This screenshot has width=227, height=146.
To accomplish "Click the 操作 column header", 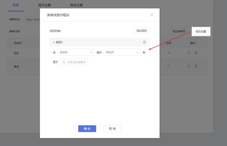I will pyautogui.click(x=193, y=43).
